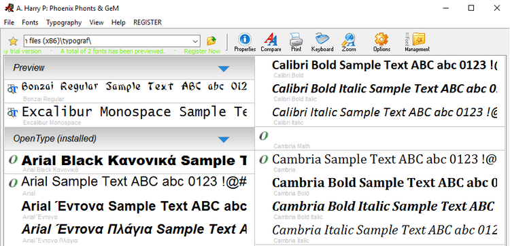Viewport: 510px width, 246px height.
Task: Click the application icon in title bar
Action: coord(9,7)
